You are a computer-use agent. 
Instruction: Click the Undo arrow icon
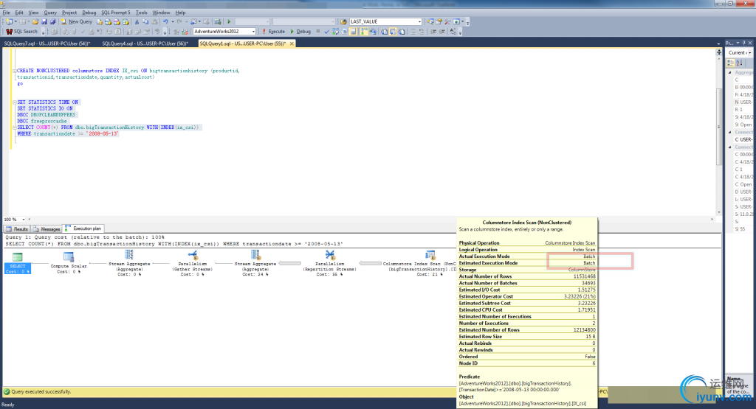click(165, 21)
